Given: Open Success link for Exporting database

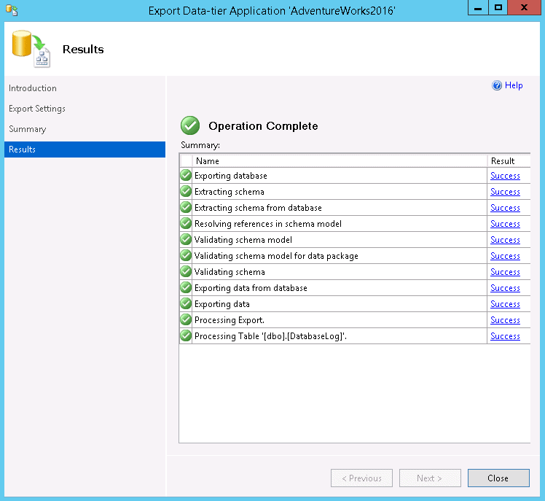Looking at the screenshot, I should (x=505, y=176).
